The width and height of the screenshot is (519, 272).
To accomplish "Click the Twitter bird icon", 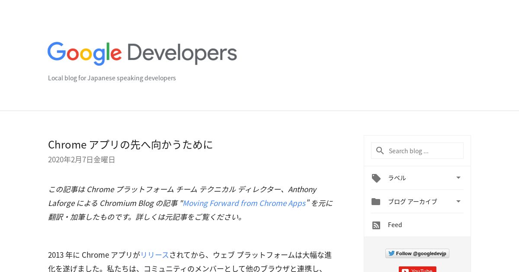I will tap(391, 253).
